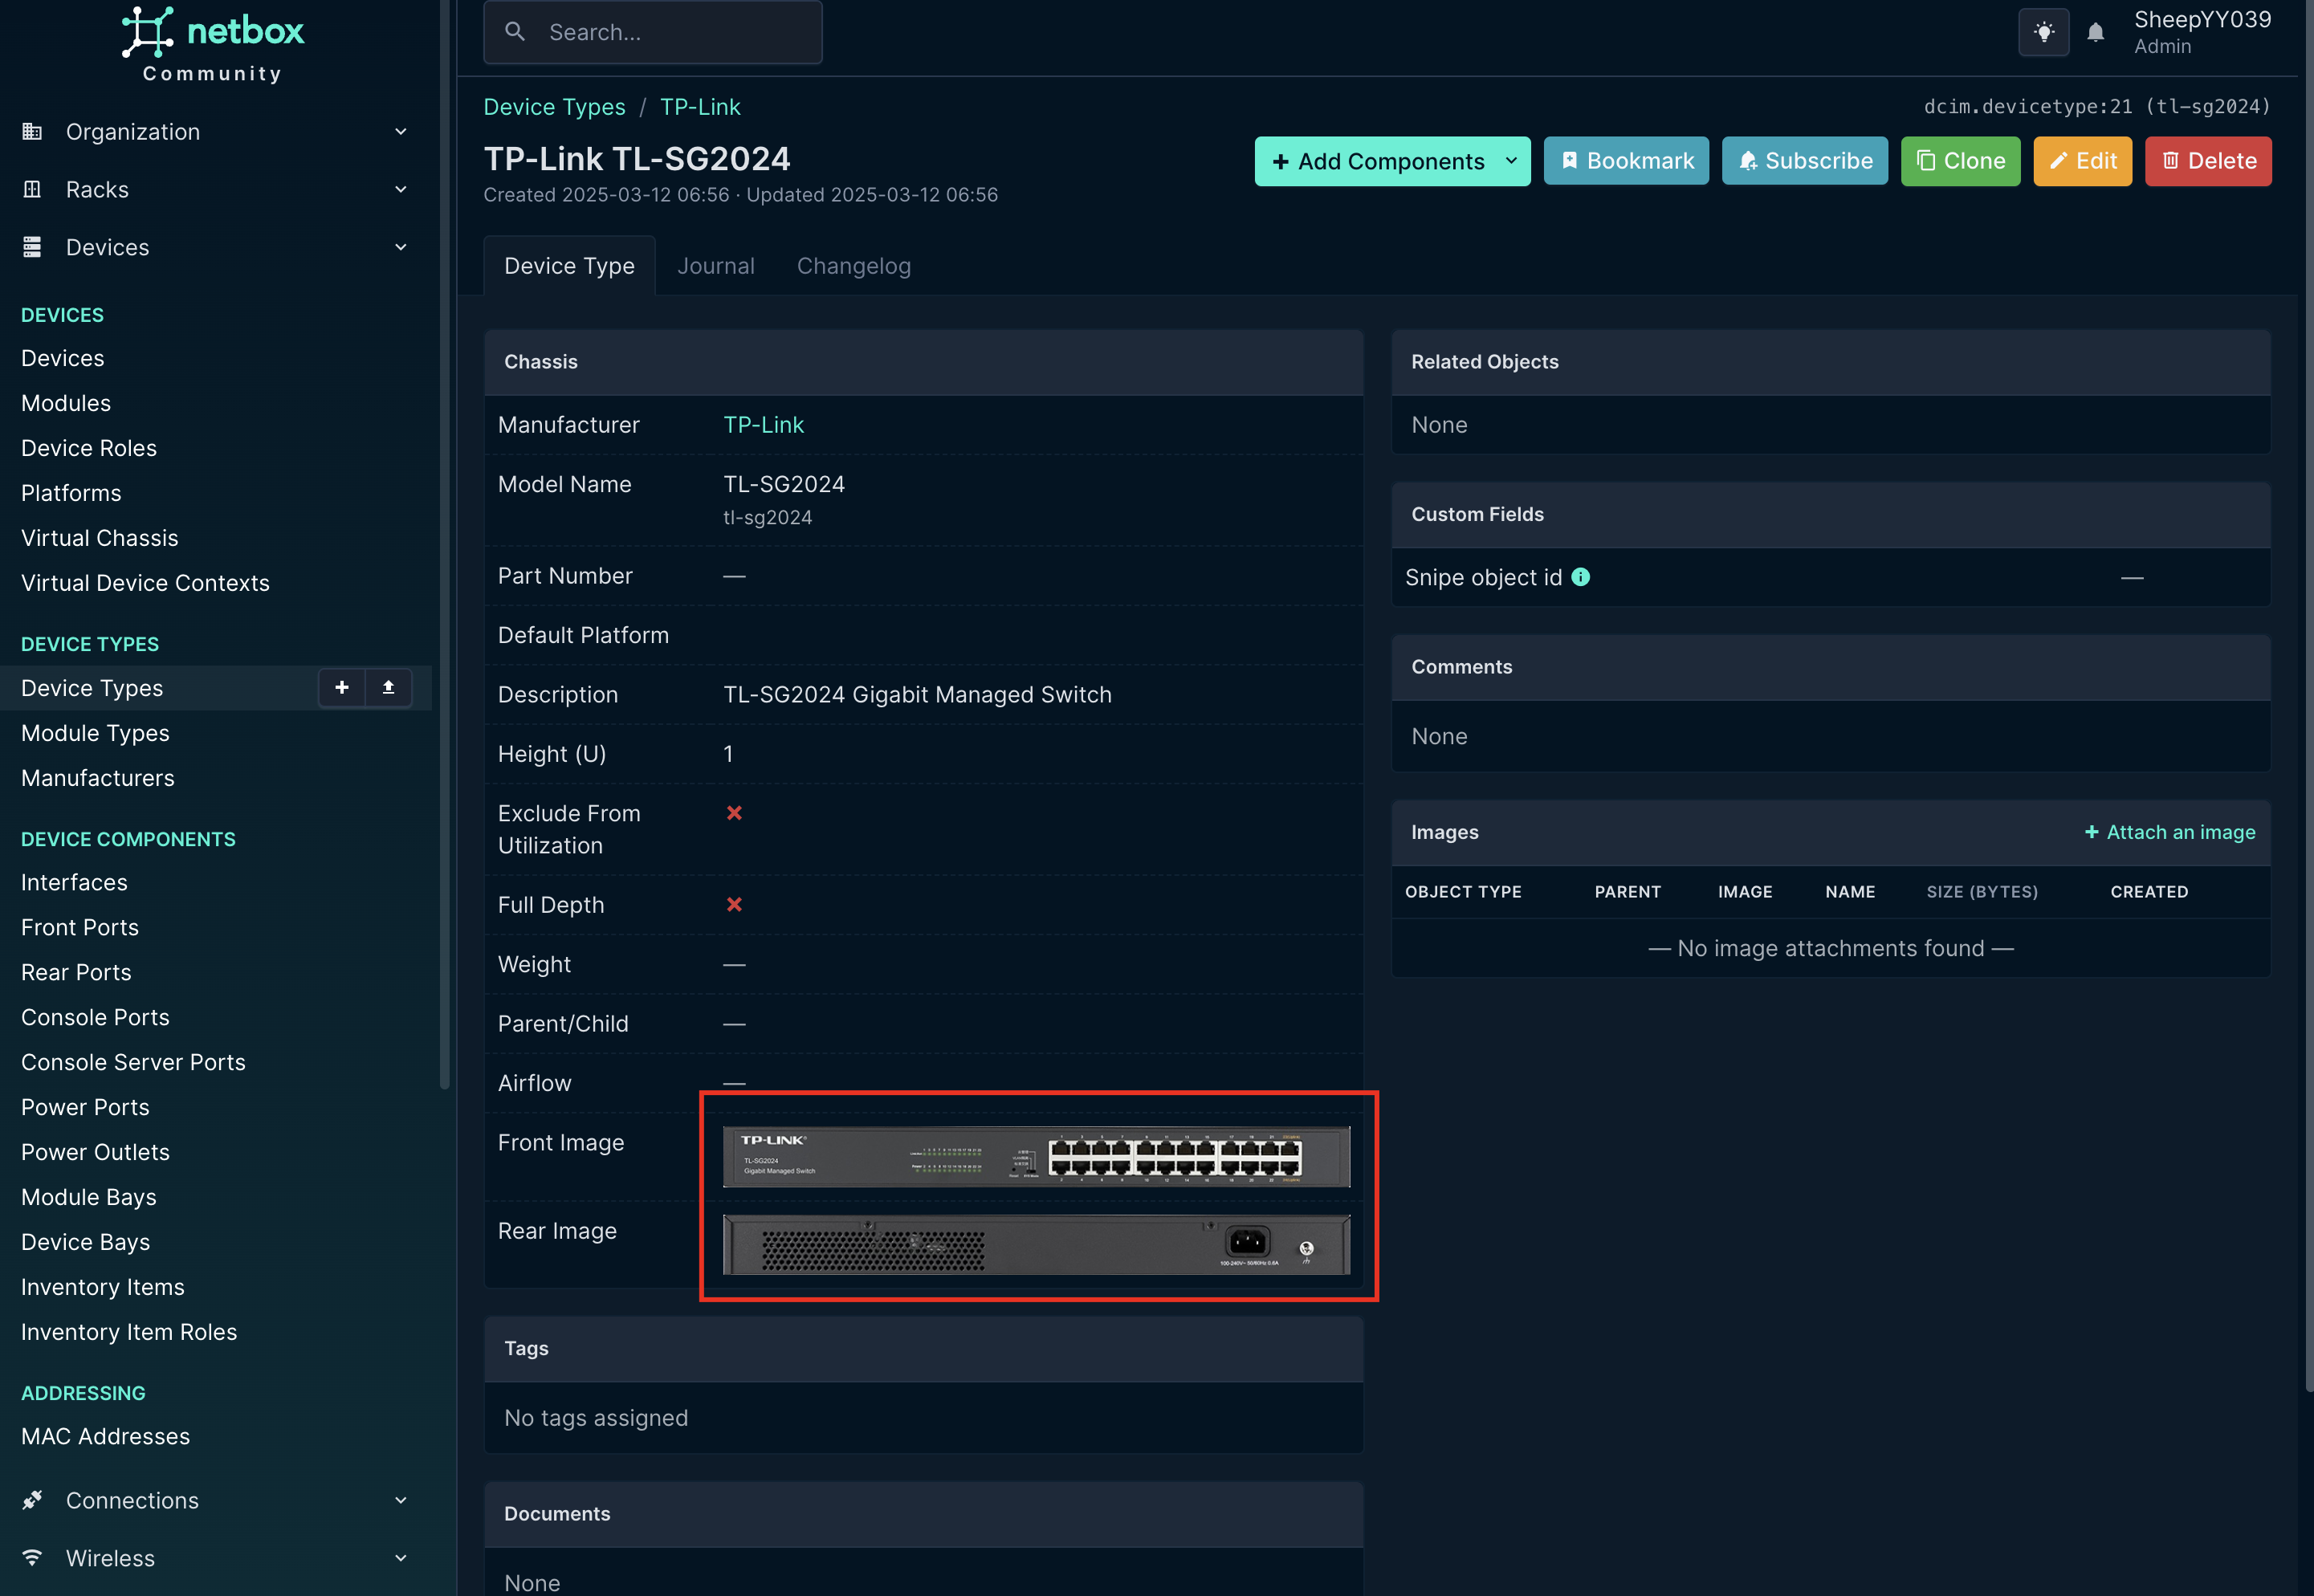
Task: Select the Device Type tab
Action: coord(569,266)
